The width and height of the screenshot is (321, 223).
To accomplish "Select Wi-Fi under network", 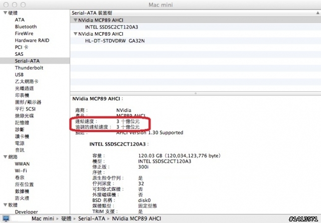I will tap(21, 171).
